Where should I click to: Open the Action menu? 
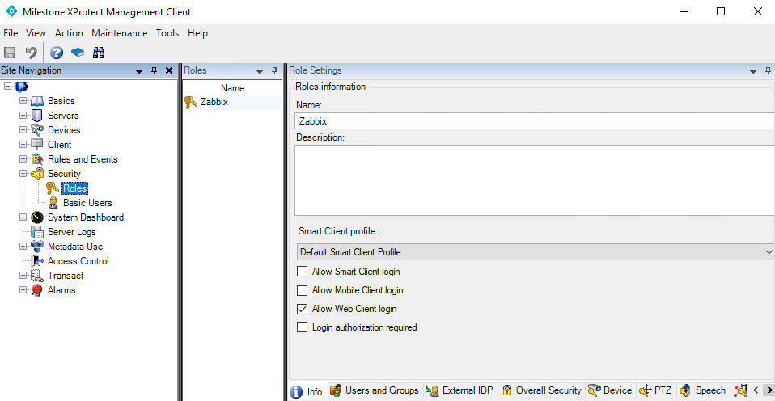coord(69,33)
